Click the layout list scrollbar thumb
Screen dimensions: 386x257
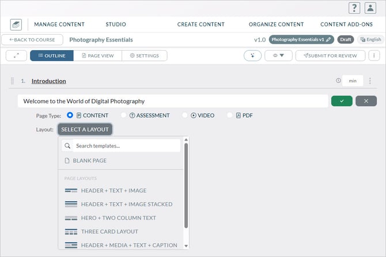186,186
